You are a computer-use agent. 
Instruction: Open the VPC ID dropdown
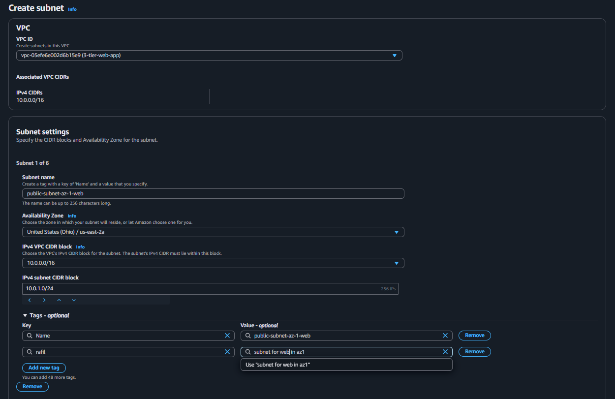[x=209, y=56]
